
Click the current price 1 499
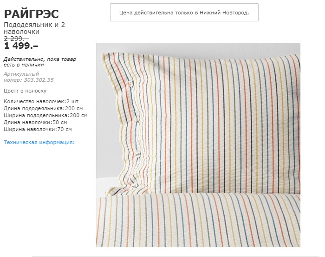[x=21, y=46]
